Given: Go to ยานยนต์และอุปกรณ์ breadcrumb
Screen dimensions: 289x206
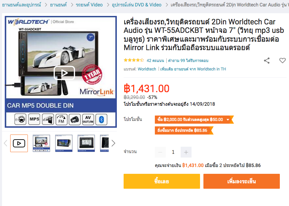Looking at the screenshot, I should point(21,5).
